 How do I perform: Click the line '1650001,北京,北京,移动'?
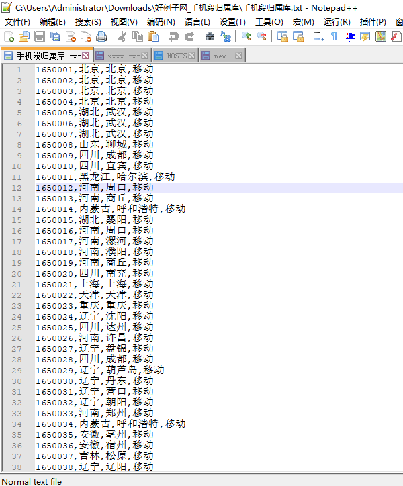[94, 69]
